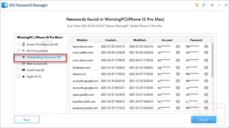Reveal account for google entry created 2021-01-21
229x128 pixels.
pyautogui.click(x=178, y=88)
